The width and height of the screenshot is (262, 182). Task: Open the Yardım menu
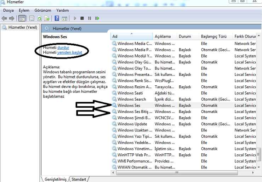pos(63,10)
